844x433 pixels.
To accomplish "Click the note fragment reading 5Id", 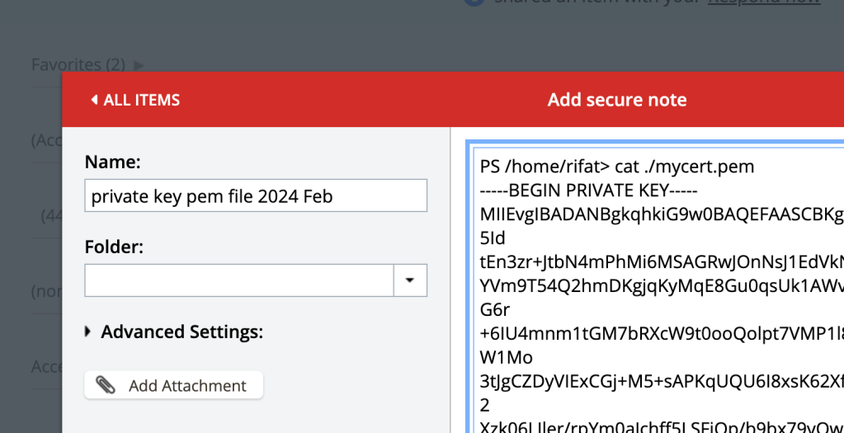I will [x=492, y=238].
